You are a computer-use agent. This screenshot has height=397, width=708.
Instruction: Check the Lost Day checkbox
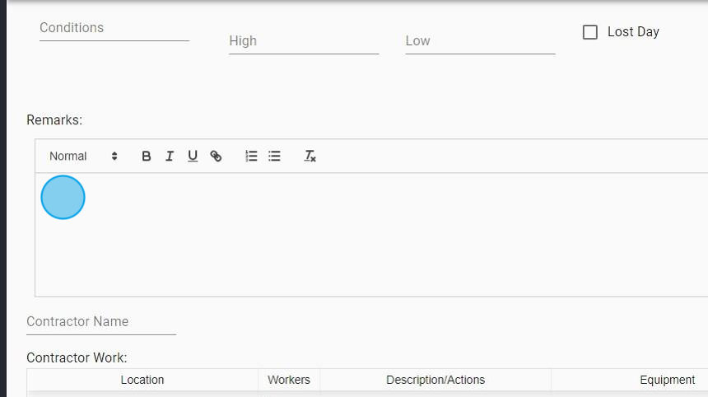590,32
